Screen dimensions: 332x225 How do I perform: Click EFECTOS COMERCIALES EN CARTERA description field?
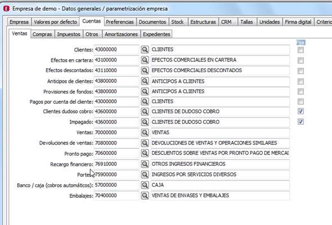[x=220, y=60]
